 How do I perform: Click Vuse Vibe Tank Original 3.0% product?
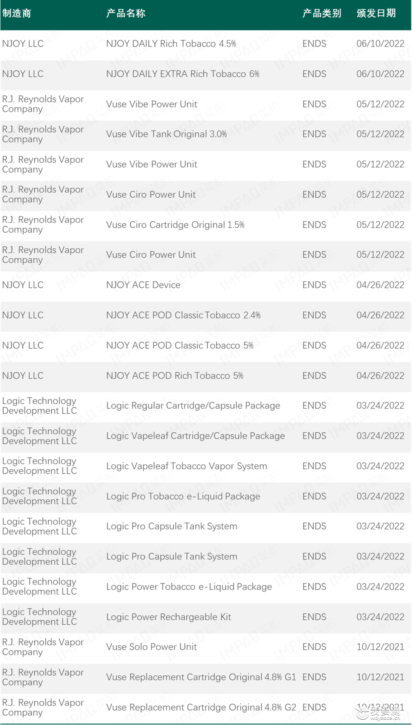[166, 134]
